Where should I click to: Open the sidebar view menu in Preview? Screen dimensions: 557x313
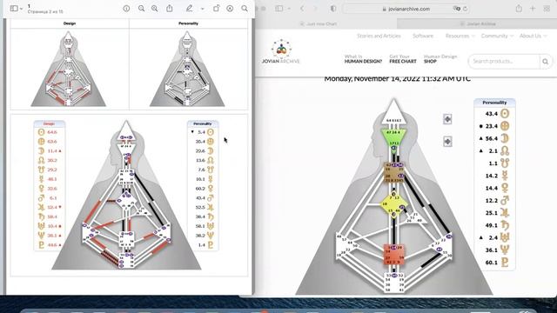point(17,8)
